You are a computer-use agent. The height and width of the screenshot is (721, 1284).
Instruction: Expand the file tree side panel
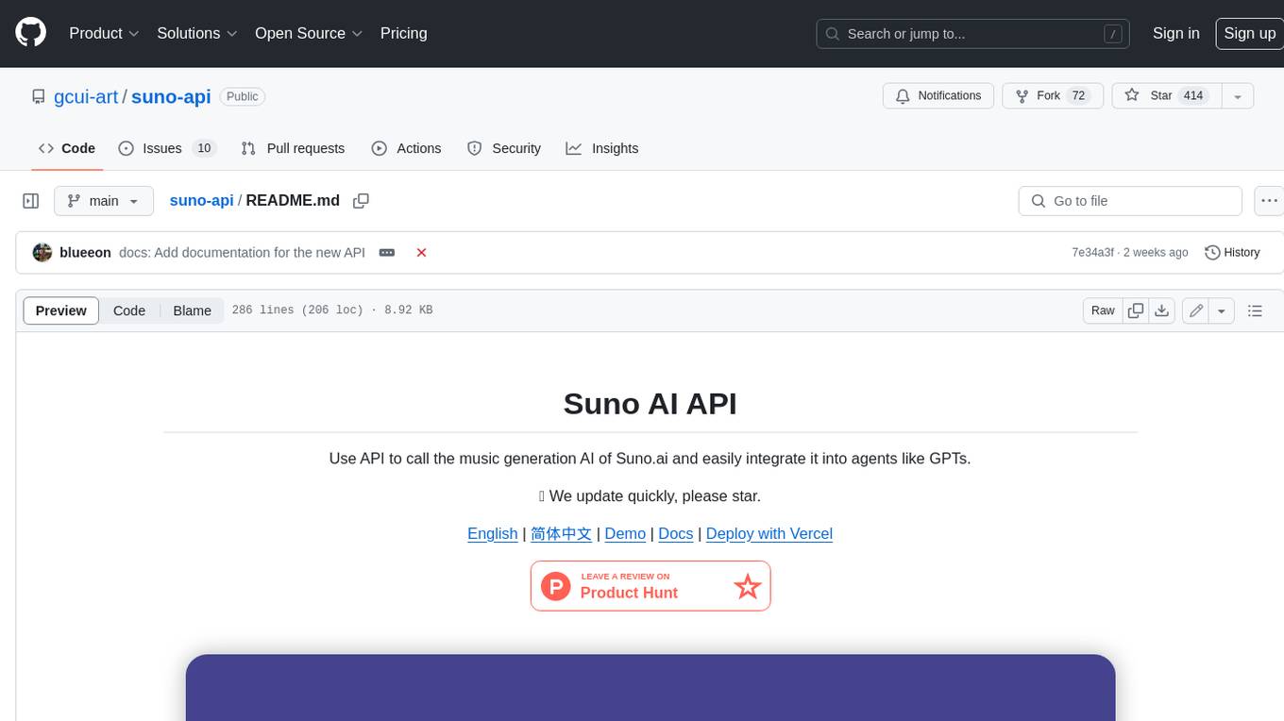tap(30, 201)
